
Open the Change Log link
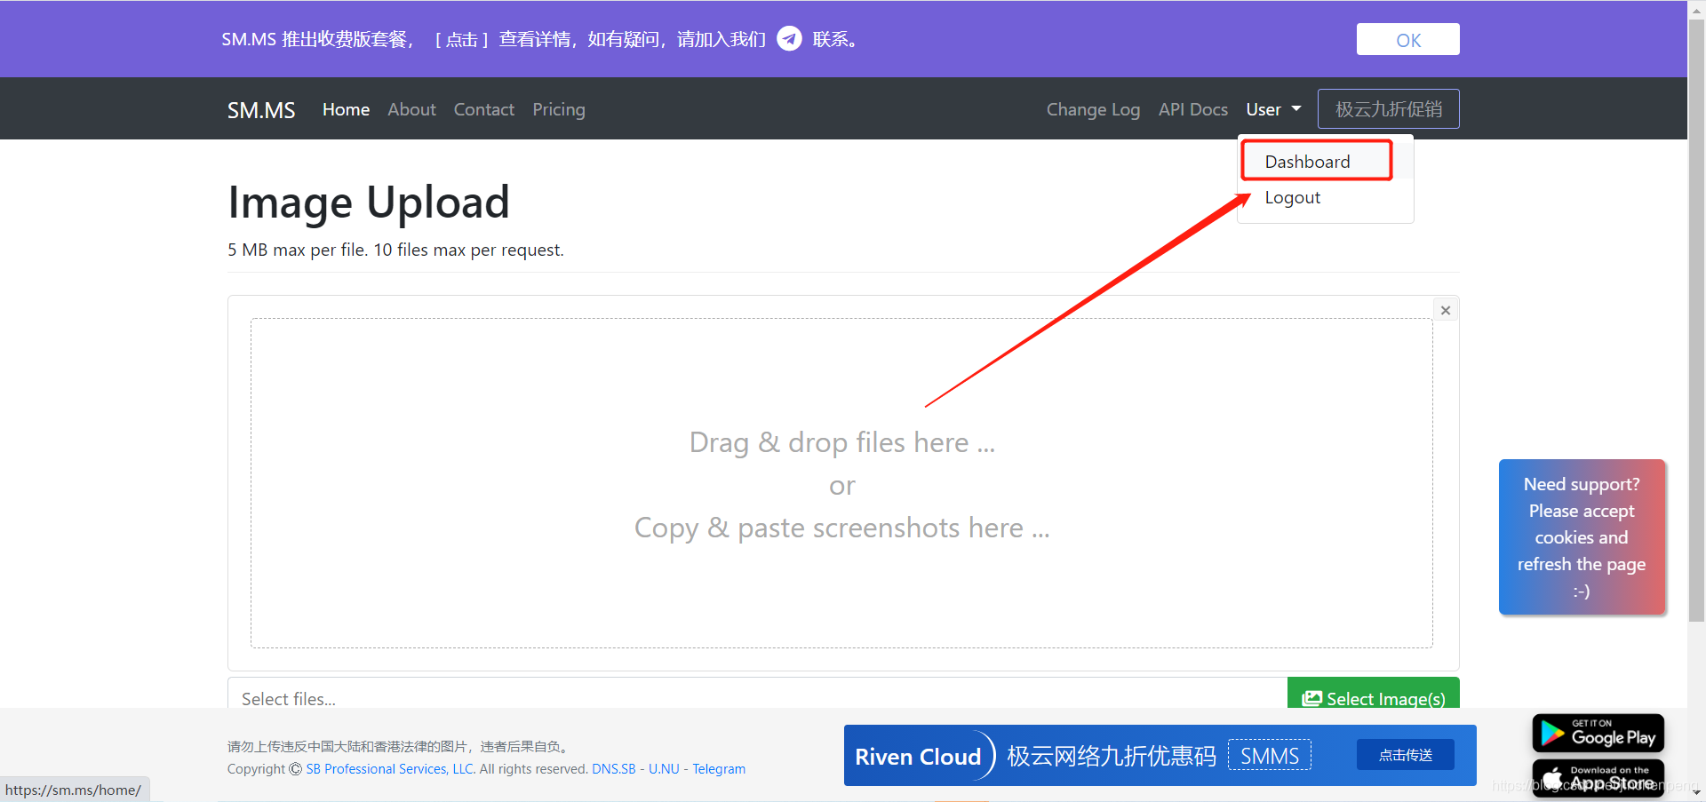coord(1093,109)
